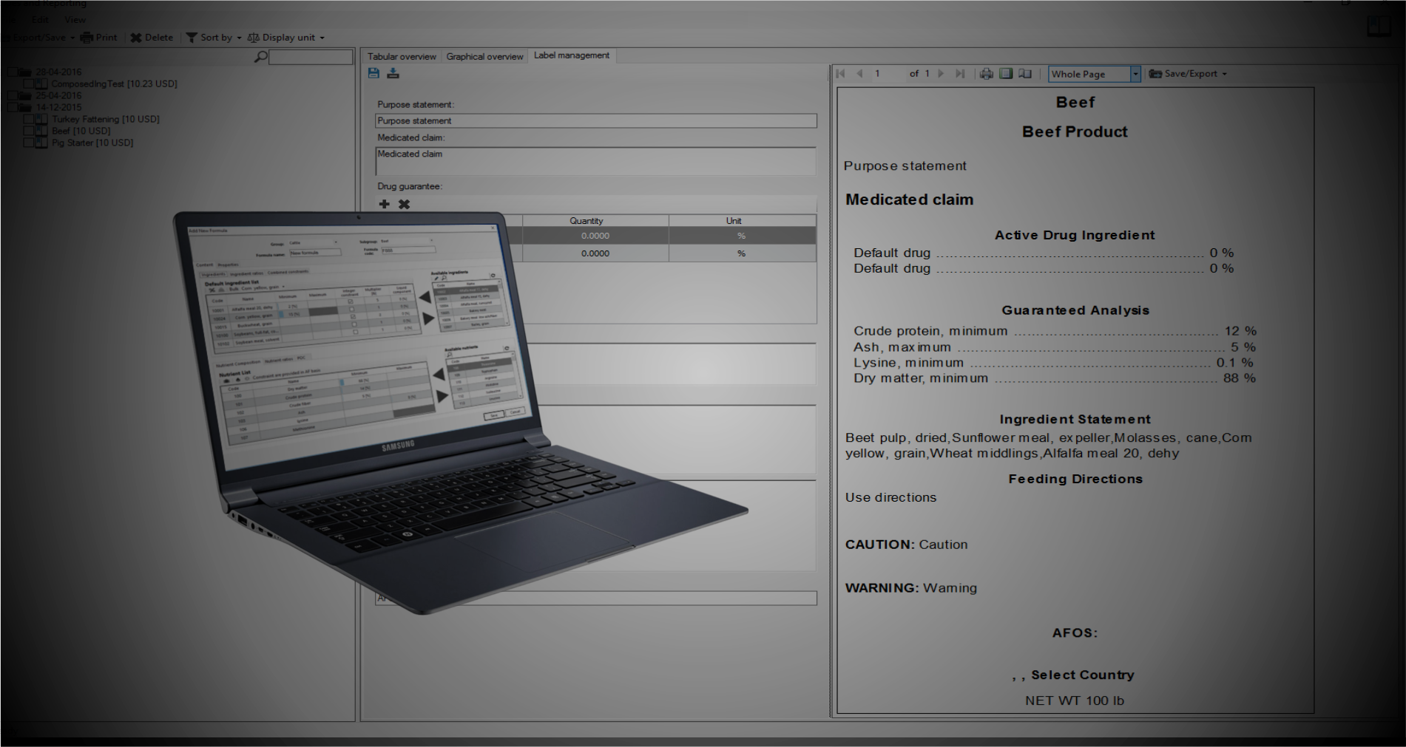
Task: Delete the selected formula via toolbar
Action: click(152, 38)
